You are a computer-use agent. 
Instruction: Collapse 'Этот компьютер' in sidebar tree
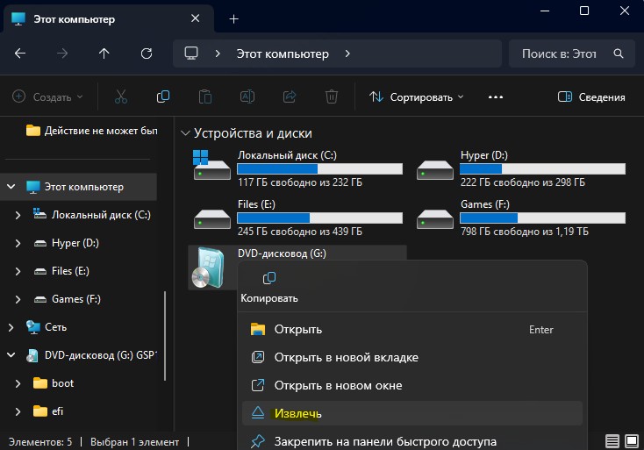point(11,187)
